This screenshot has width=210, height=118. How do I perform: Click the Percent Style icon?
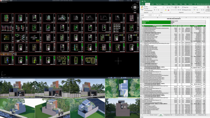point(197,10)
